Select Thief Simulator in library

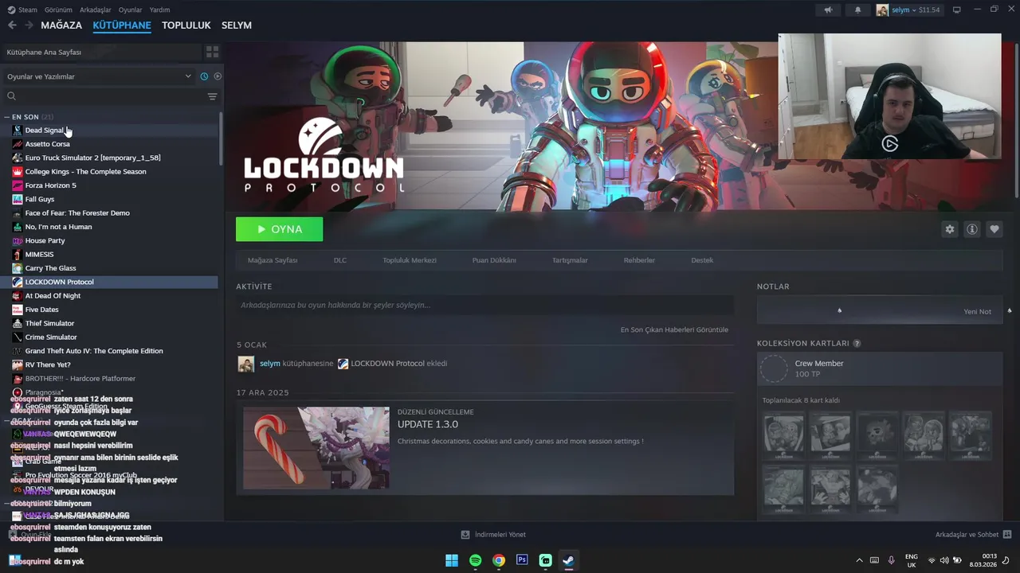(112, 323)
